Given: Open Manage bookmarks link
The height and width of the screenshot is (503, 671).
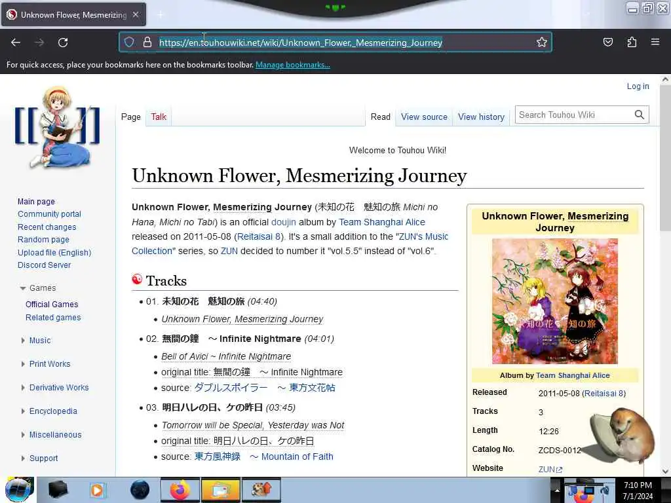Looking at the screenshot, I should (x=293, y=65).
